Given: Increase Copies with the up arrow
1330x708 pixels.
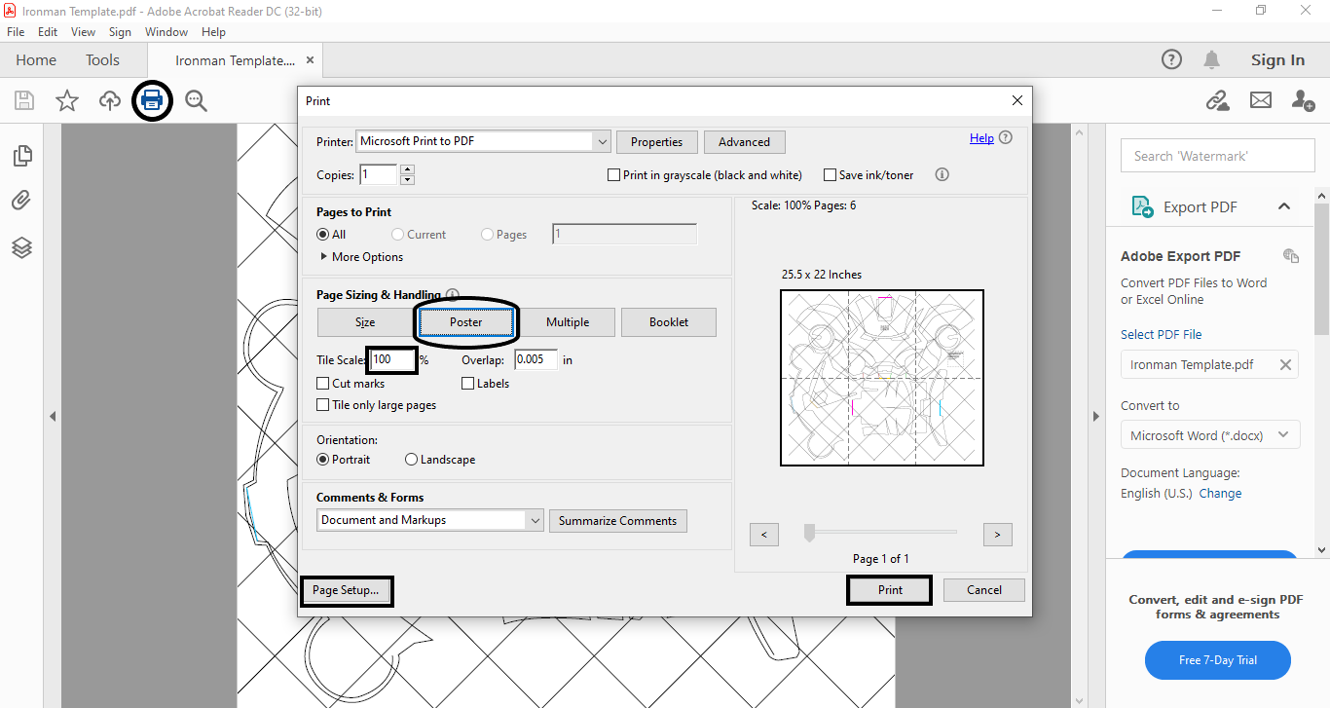Looking at the screenshot, I should 407,169.
